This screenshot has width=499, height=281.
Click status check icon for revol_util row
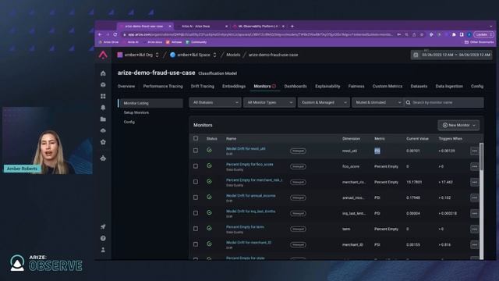[x=209, y=150]
